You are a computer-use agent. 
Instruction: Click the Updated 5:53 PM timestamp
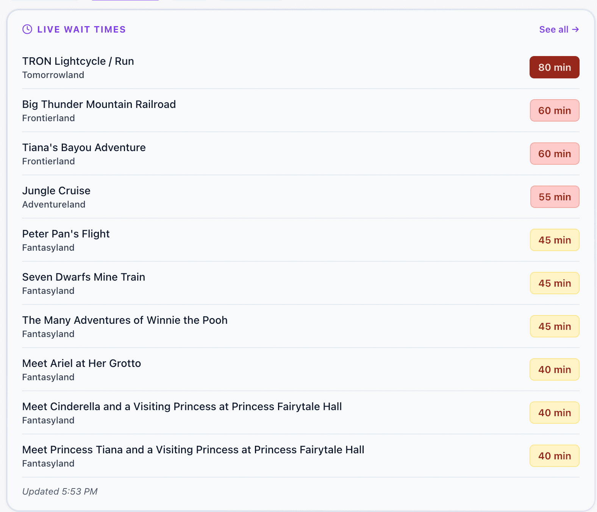[x=60, y=492]
